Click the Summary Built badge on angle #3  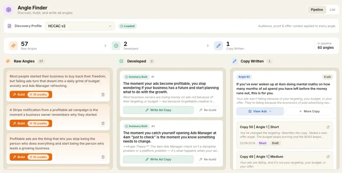click(x=136, y=126)
